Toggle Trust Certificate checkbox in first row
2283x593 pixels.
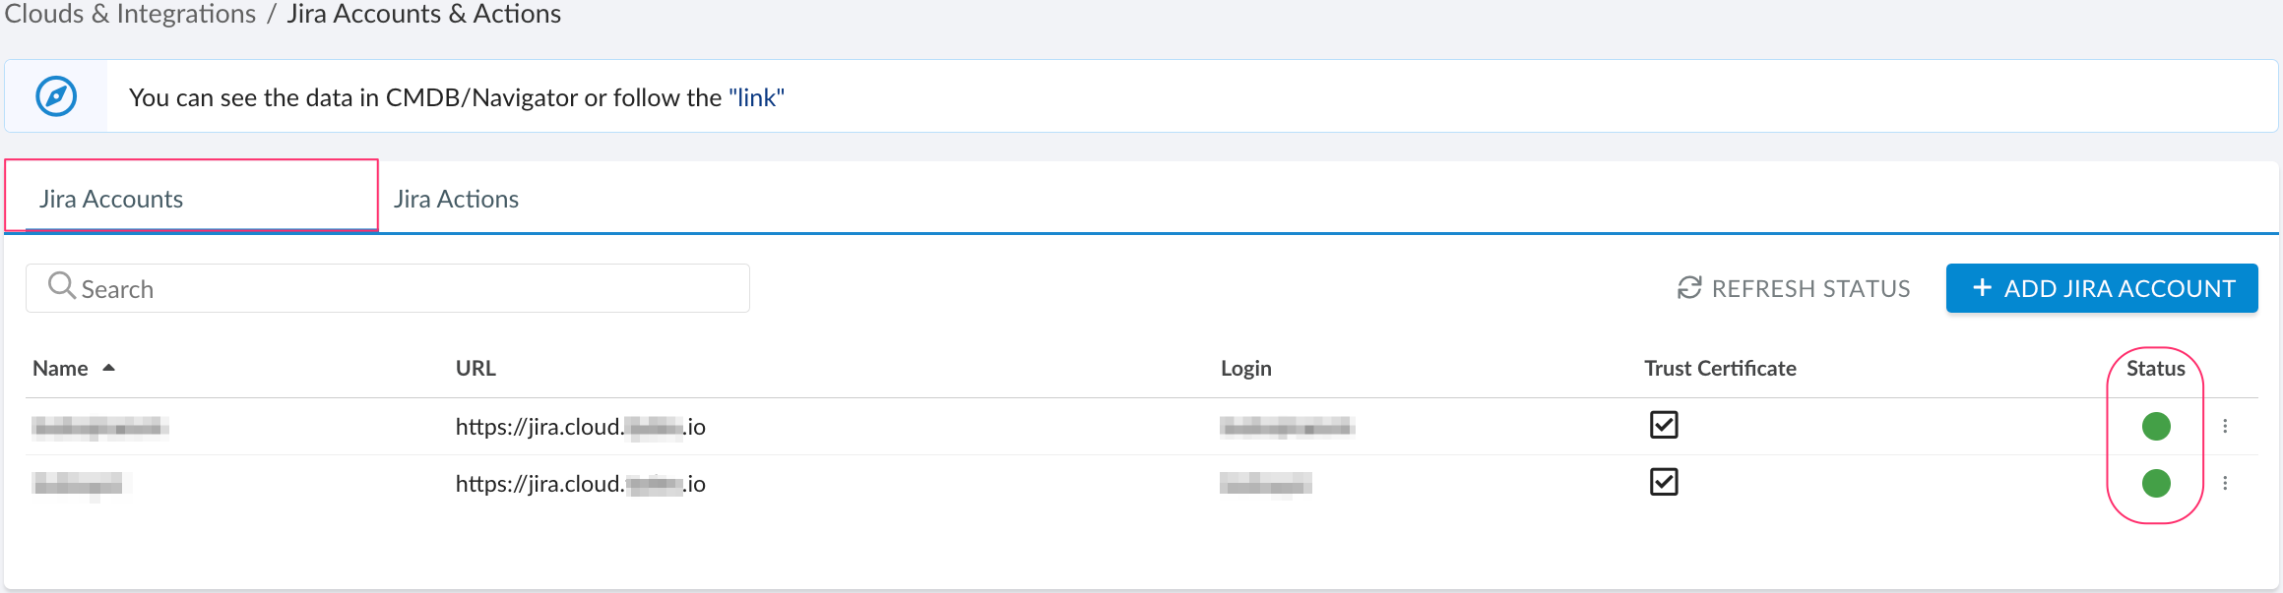1664,425
